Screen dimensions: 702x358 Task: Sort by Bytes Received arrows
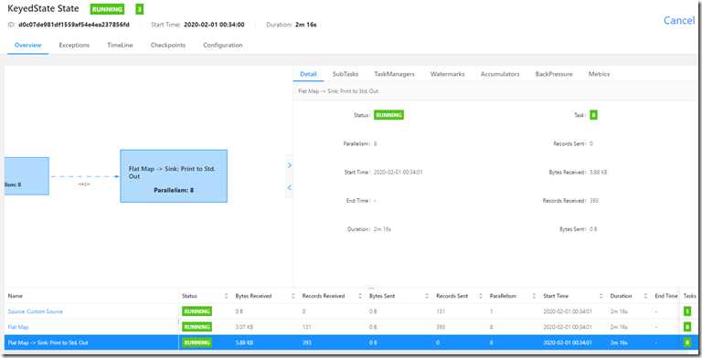tap(293, 296)
